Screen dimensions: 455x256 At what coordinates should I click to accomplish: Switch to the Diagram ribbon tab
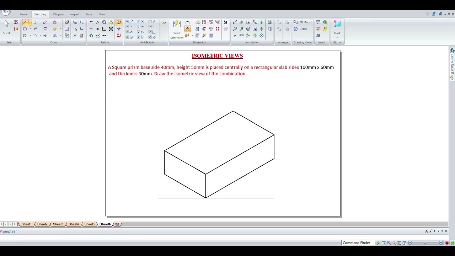[58, 14]
